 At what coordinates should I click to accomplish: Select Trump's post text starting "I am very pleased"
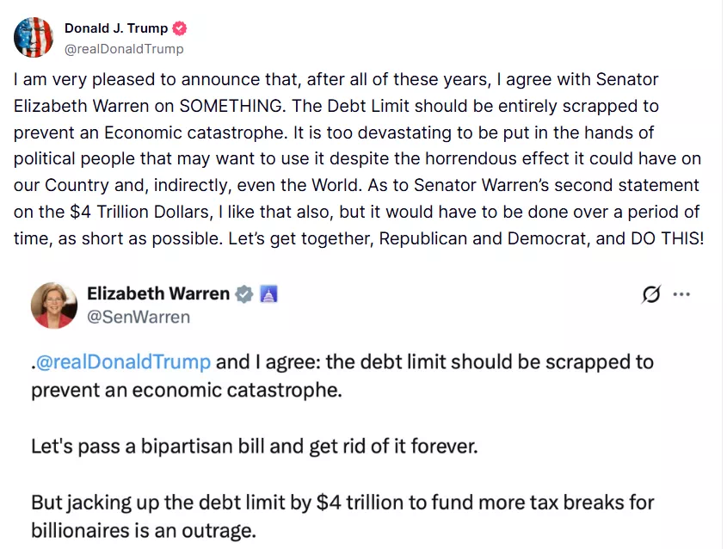tap(359, 158)
